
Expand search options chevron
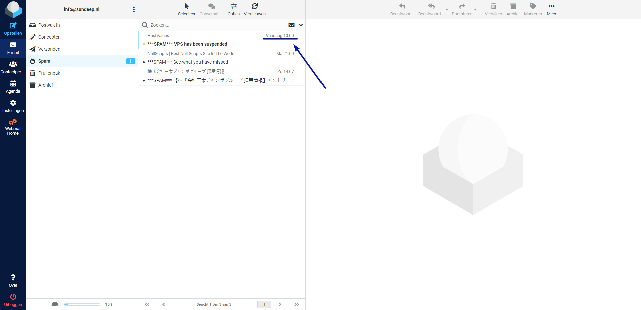coord(301,25)
